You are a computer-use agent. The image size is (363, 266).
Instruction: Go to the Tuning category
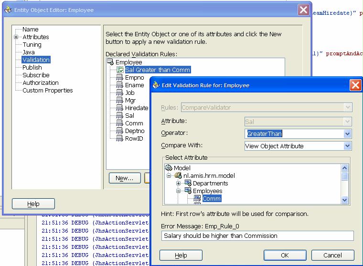coord(32,45)
